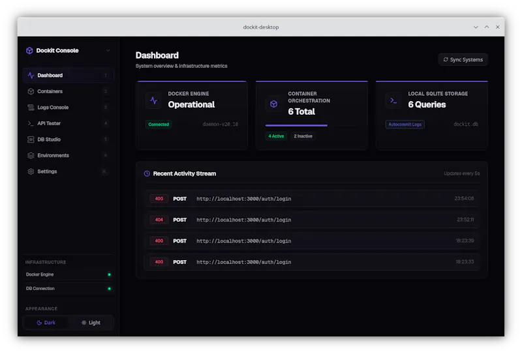Maximize the dockit-desktop window

[487, 27]
